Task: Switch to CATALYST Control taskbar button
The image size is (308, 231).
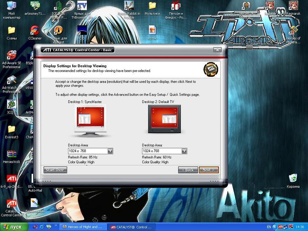Action: point(131,227)
